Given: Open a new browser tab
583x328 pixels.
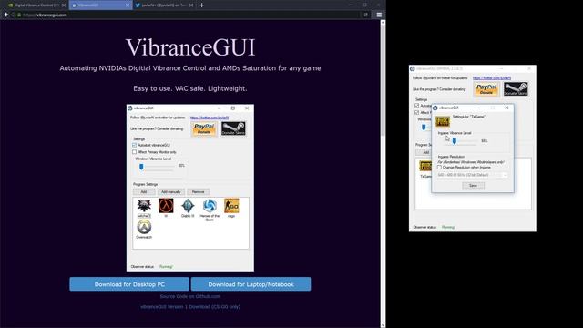Looking at the screenshot, I should pos(202,5).
